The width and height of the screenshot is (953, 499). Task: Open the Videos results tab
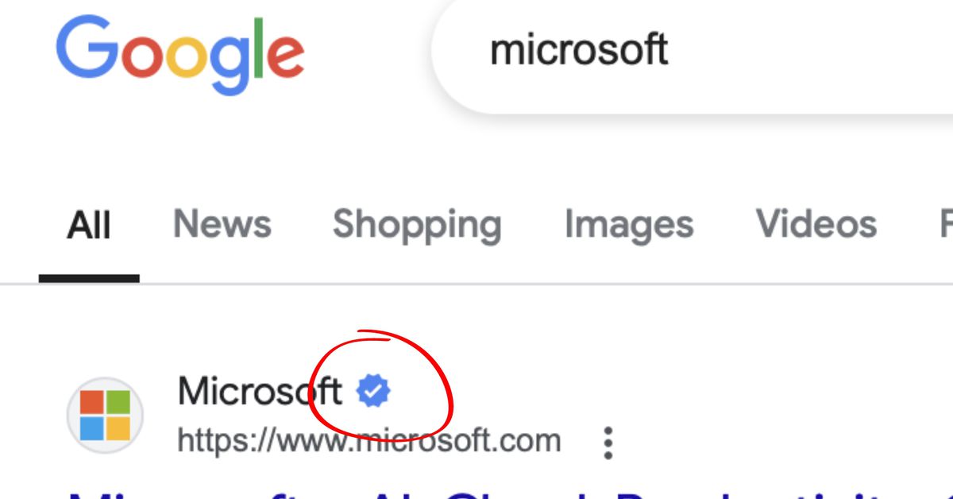816,224
